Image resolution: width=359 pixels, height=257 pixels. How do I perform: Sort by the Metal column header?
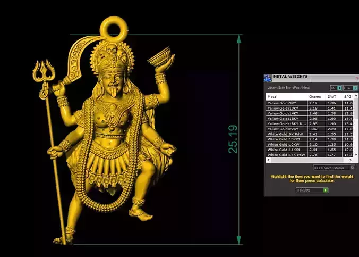286,97
